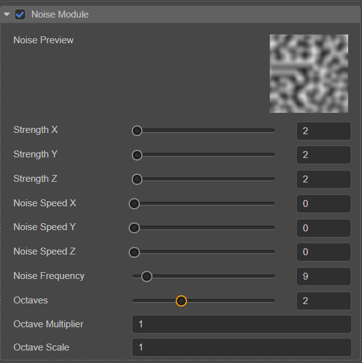Click the Noise Speed X label
The height and width of the screenshot is (363, 362).
[x=45, y=203]
